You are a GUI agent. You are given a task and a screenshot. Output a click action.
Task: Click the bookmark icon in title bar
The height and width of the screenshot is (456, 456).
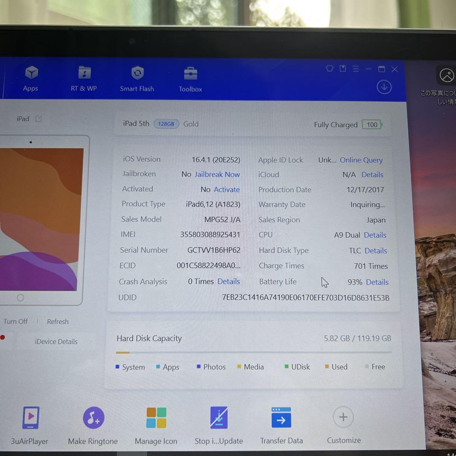coord(342,69)
